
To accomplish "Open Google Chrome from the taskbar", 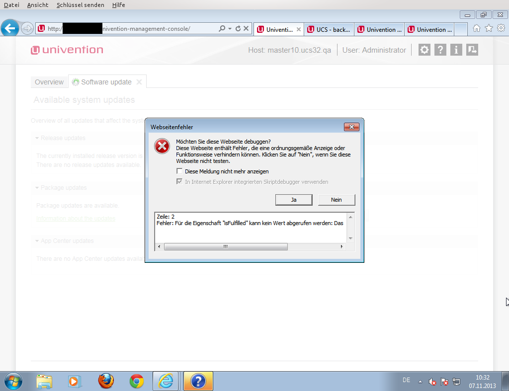I will (x=137, y=381).
